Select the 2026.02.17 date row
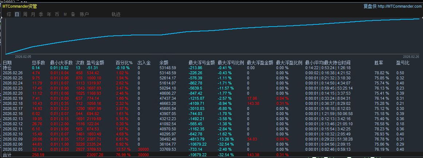This screenshot has width=423, height=158. tap(13, 108)
